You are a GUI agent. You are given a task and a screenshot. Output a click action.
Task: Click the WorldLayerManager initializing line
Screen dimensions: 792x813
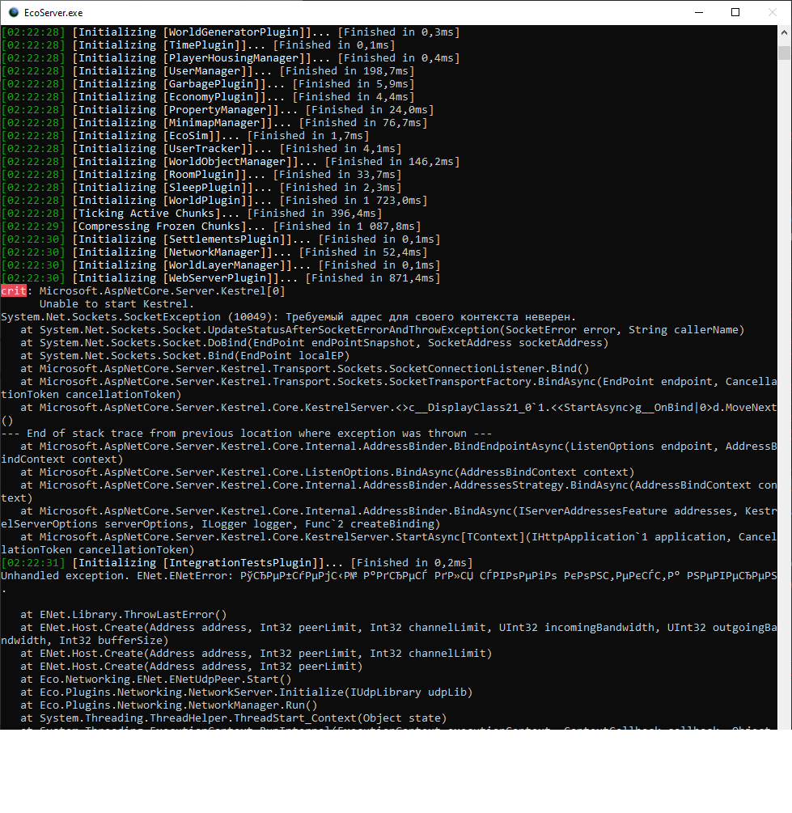pyautogui.click(x=220, y=265)
